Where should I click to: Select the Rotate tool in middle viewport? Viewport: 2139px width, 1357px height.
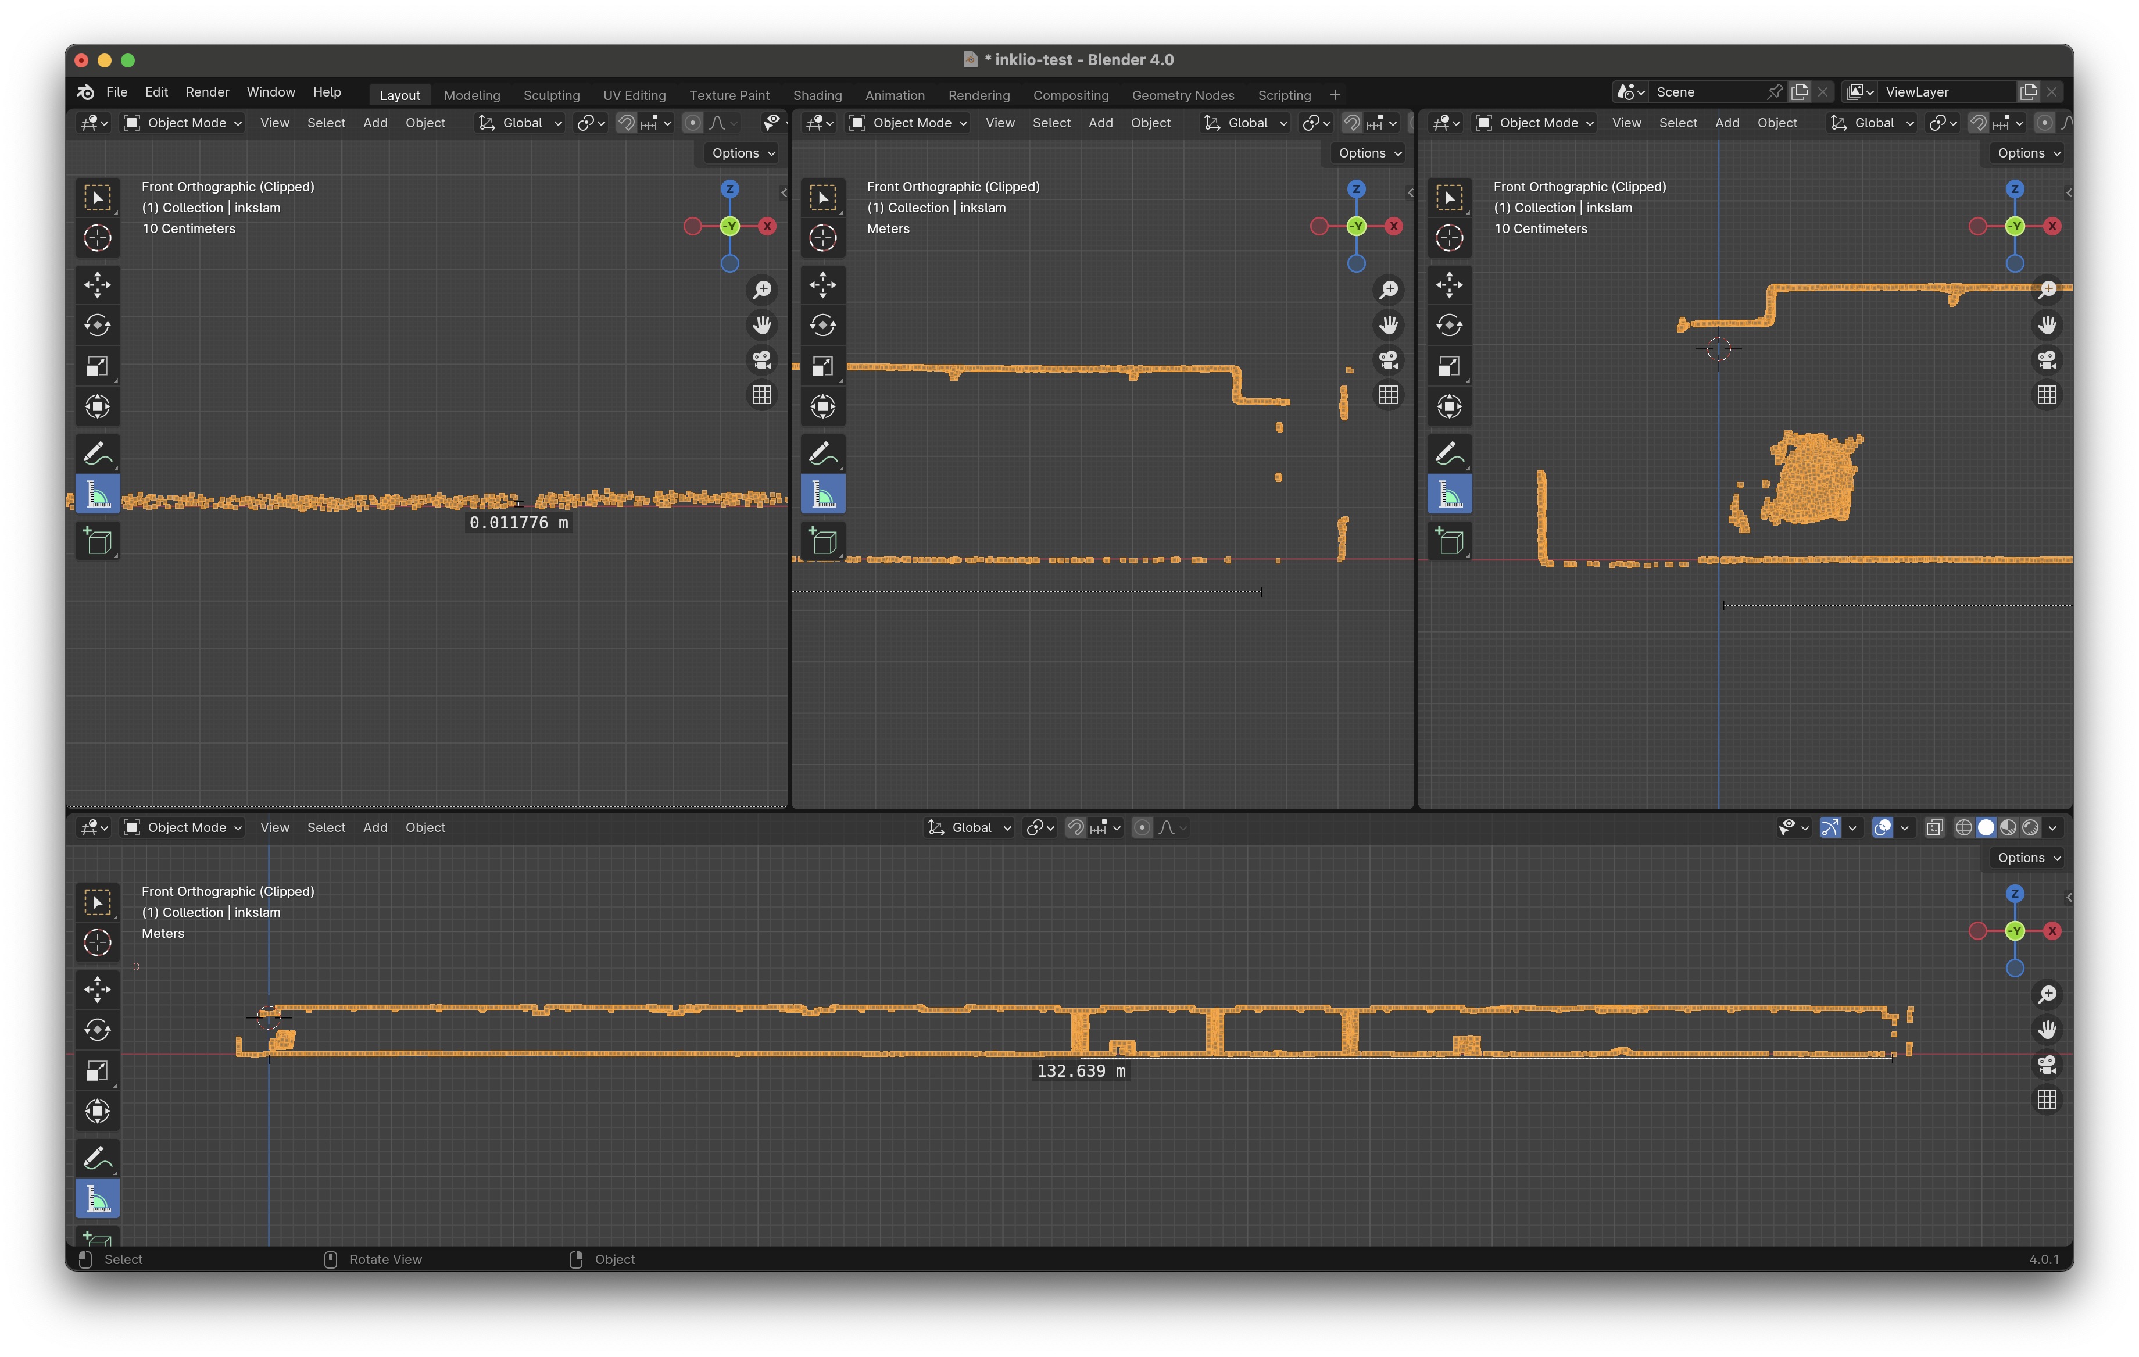[x=822, y=325]
